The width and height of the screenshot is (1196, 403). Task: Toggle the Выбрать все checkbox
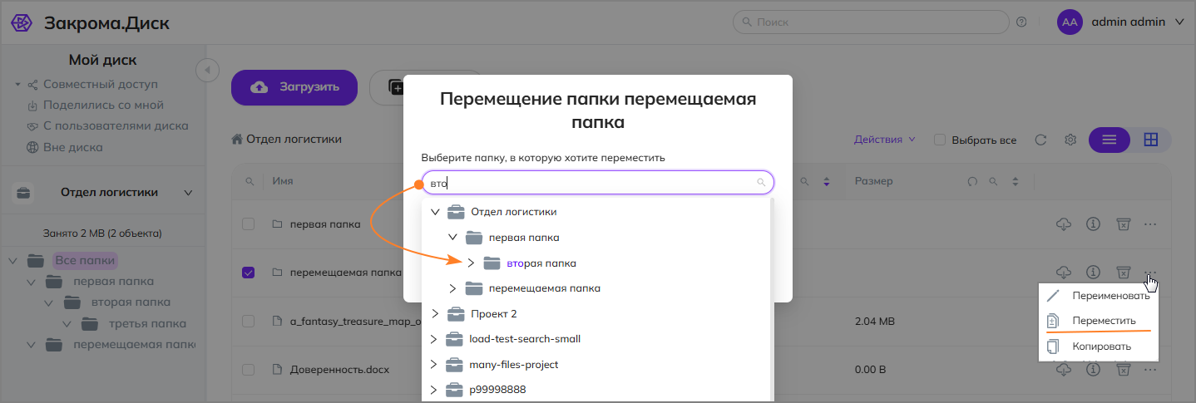point(940,140)
